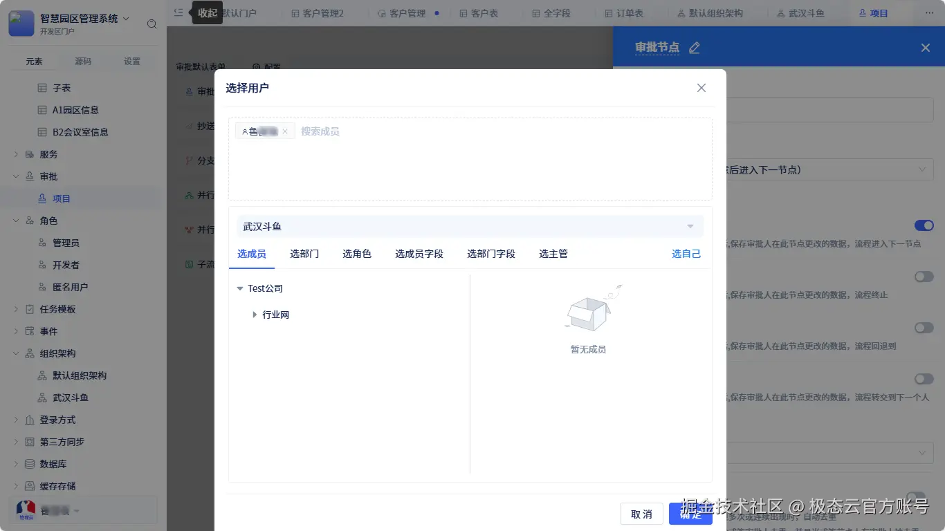Click the 数据库 cylinder icon

30,464
